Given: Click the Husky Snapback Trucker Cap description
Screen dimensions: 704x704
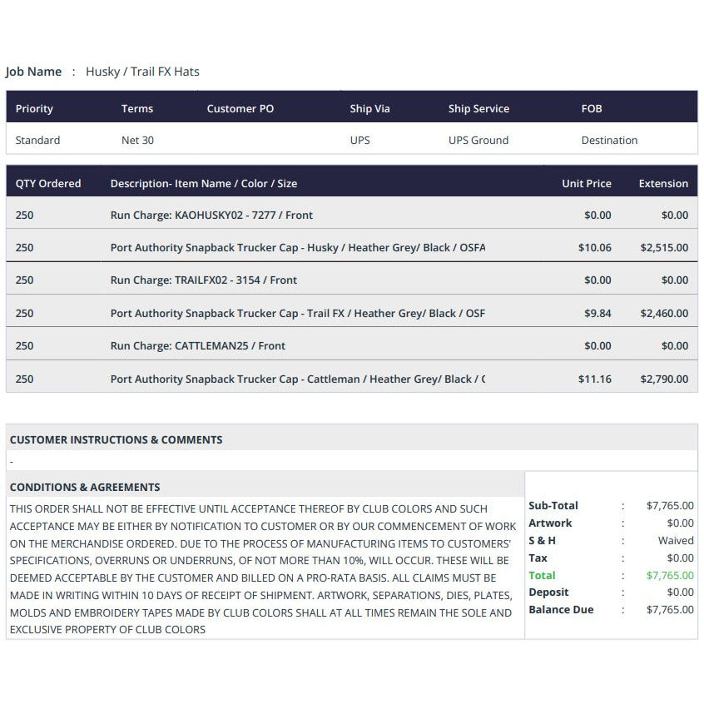Looking at the screenshot, I should [x=297, y=247].
